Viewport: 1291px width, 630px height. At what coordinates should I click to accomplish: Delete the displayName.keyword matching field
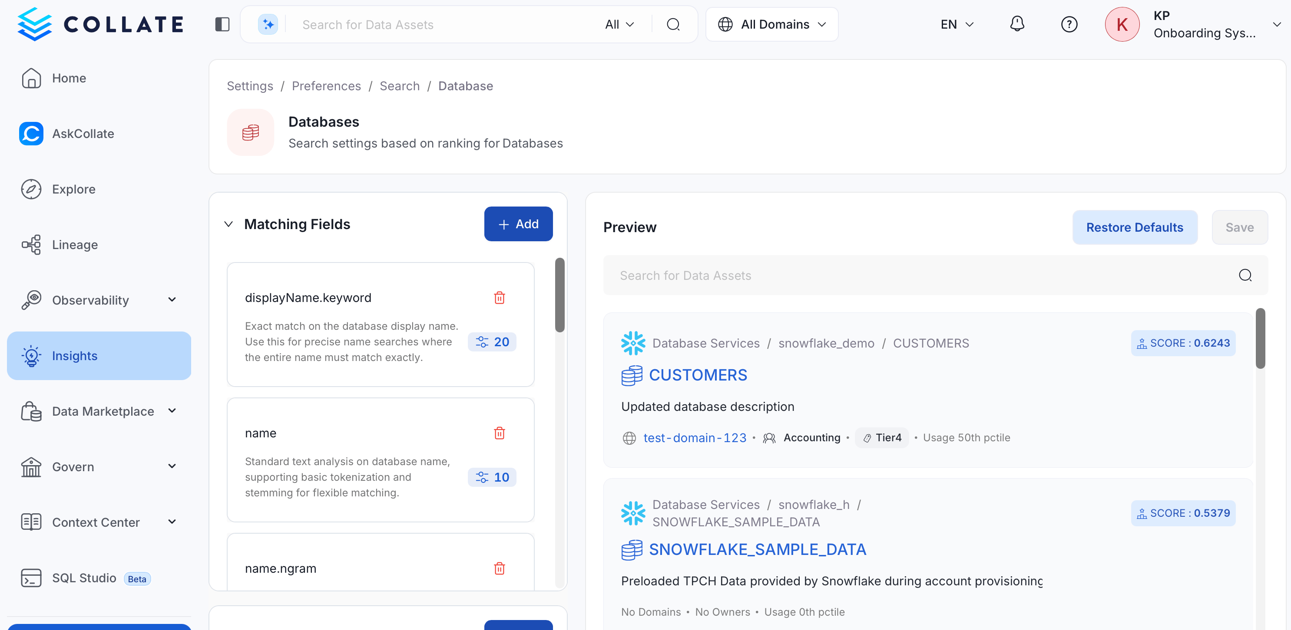tap(499, 297)
